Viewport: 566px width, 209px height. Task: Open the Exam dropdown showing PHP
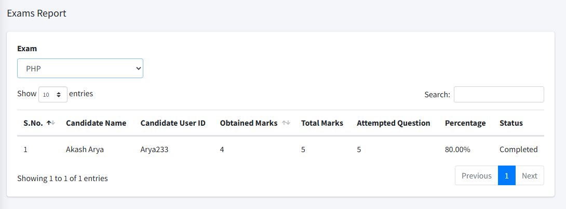coord(80,68)
